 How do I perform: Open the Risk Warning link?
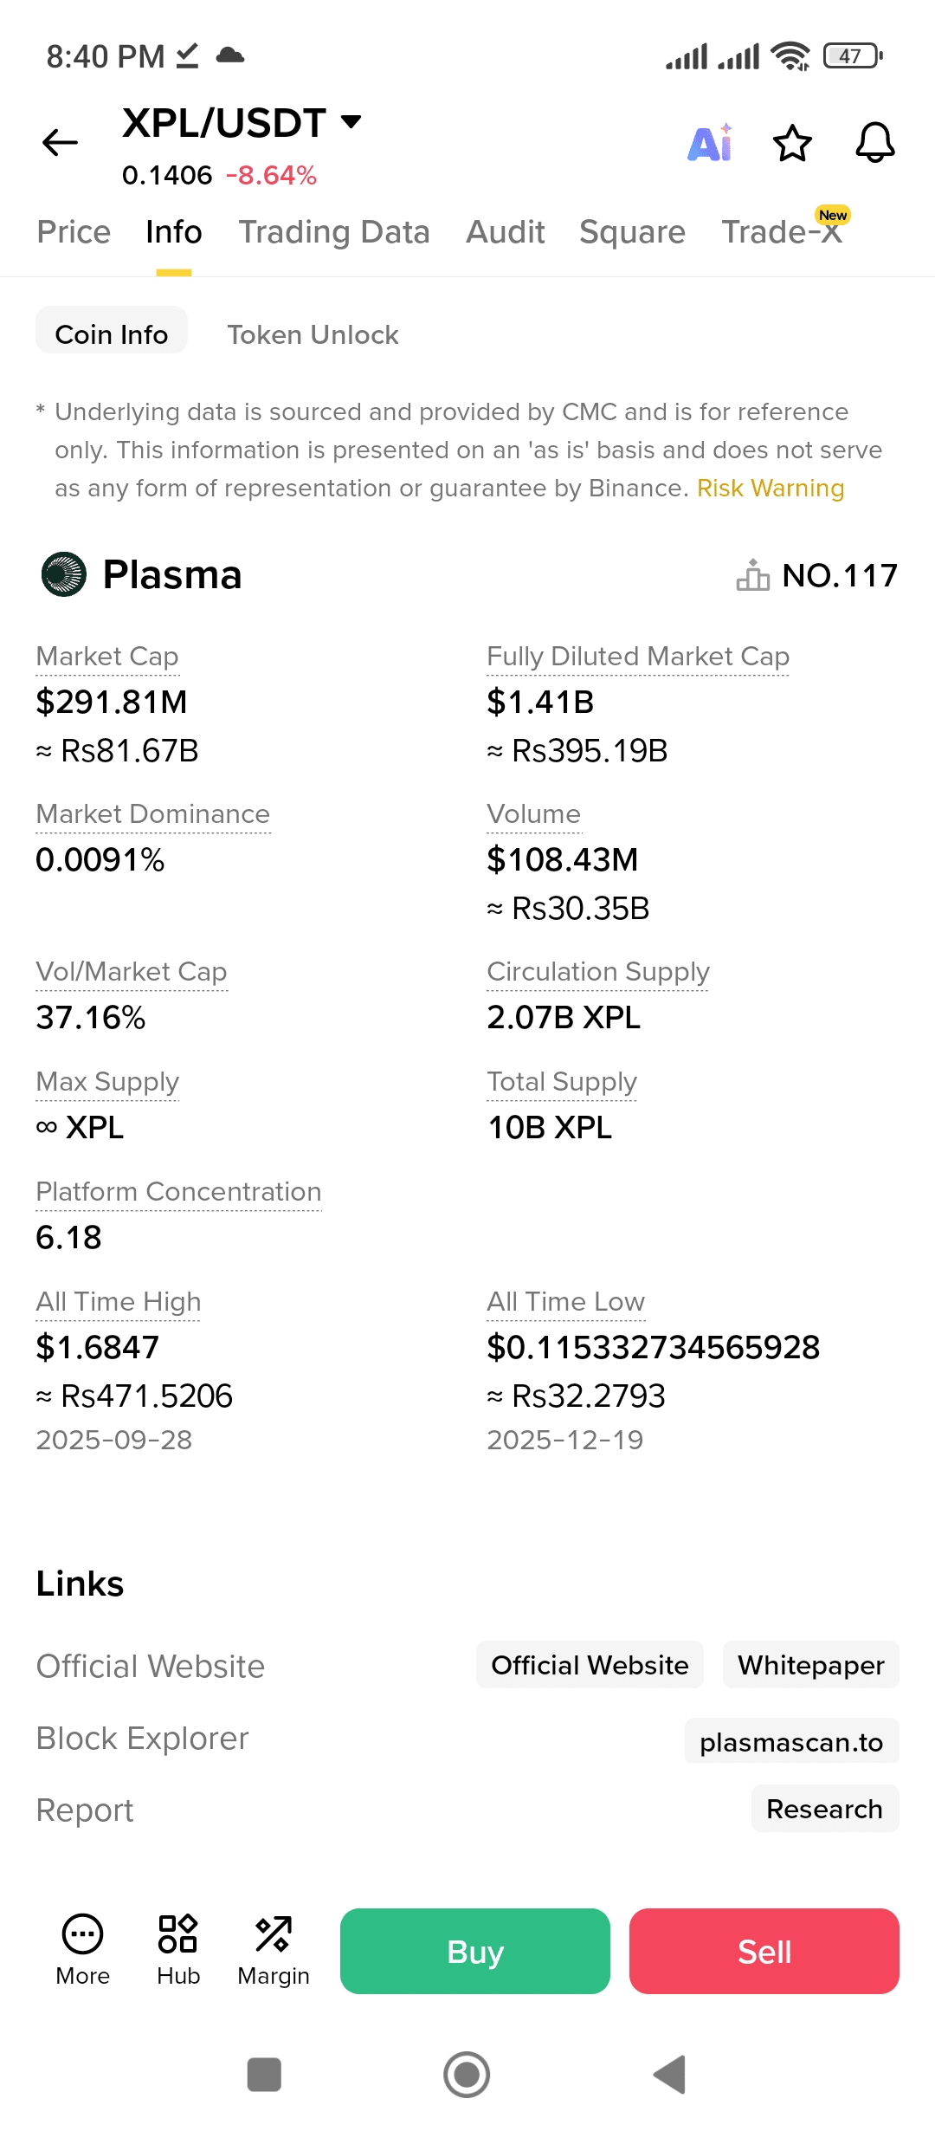(770, 489)
